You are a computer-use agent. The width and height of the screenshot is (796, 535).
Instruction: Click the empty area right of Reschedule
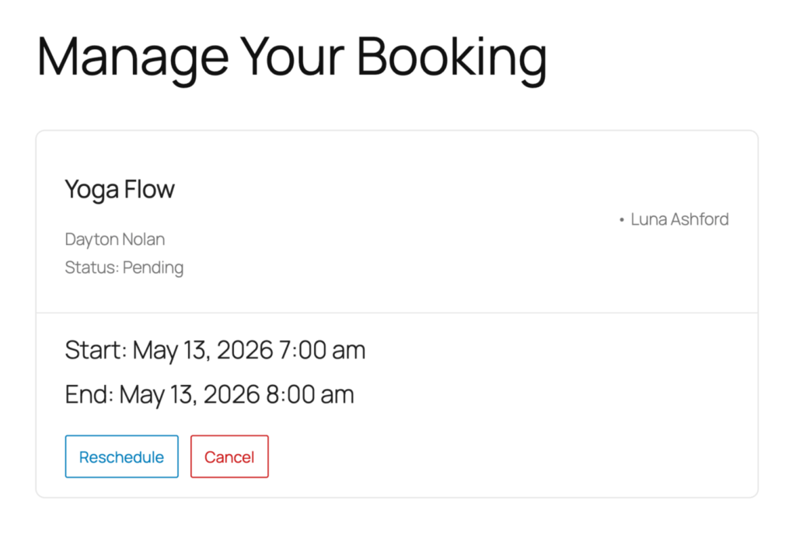pos(466,456)
